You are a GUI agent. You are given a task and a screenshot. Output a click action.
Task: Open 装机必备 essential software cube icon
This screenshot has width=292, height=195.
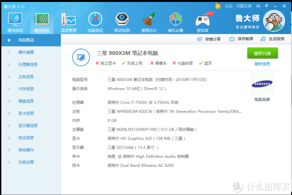(x=175, y=22)
